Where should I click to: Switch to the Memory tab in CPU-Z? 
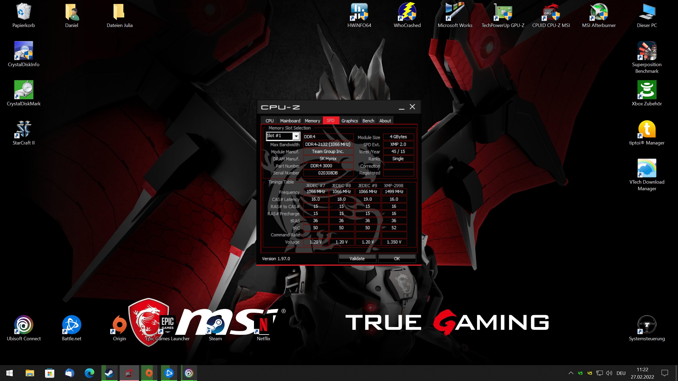(312, 121)
